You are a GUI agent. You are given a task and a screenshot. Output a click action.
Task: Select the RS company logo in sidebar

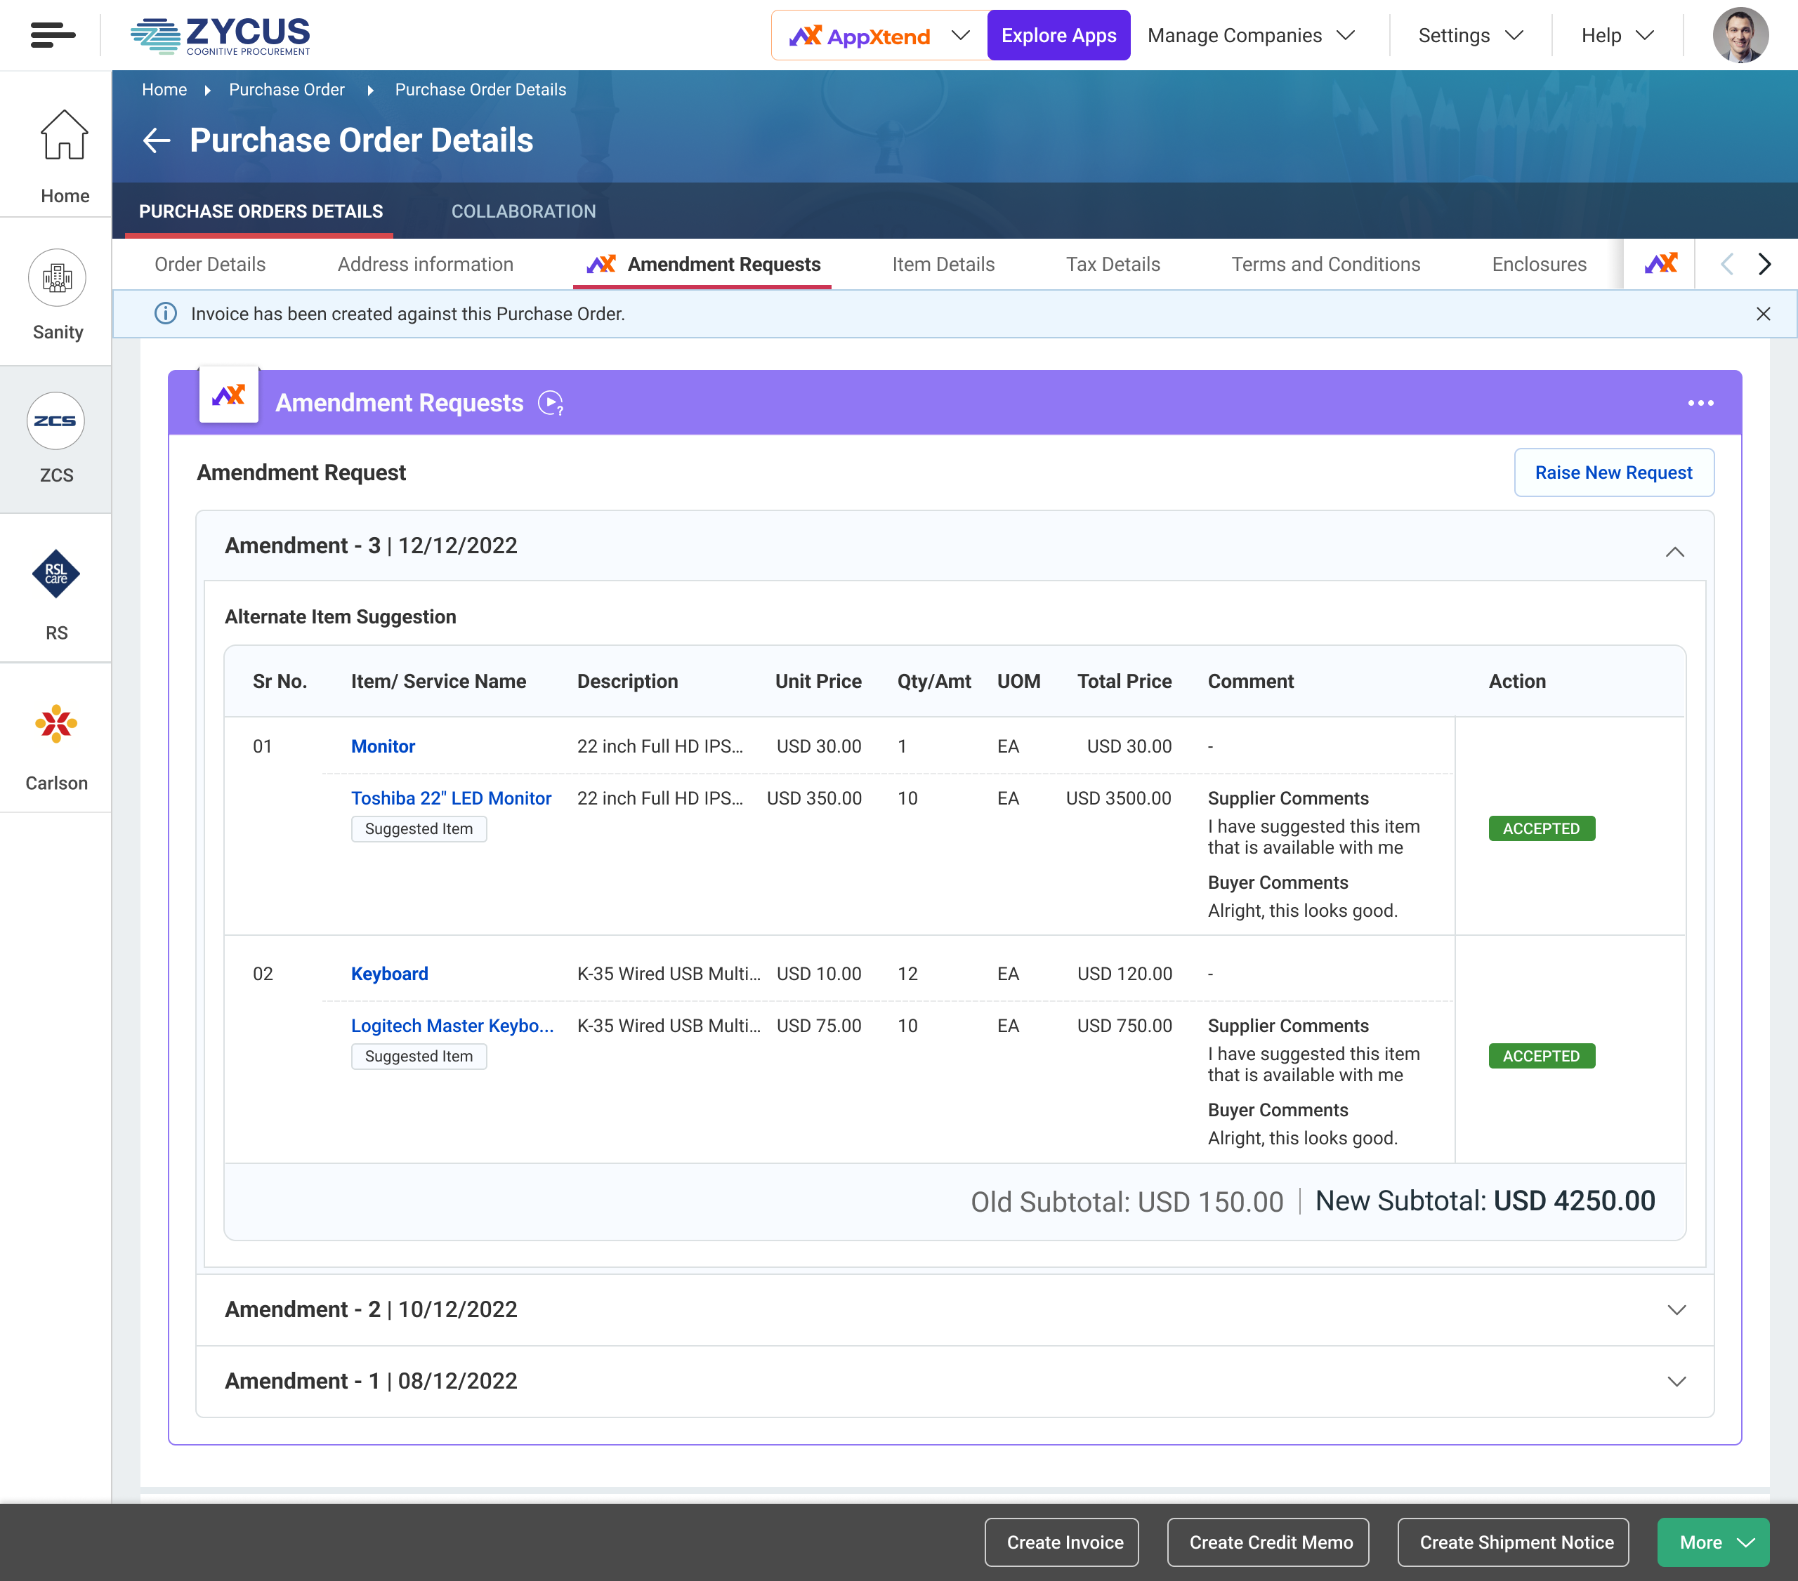point(56,574)
